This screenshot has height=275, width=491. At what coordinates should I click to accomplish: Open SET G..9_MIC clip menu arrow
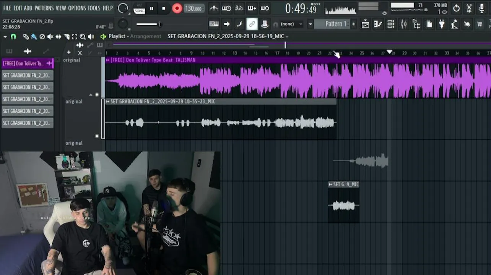coord(330,184)
